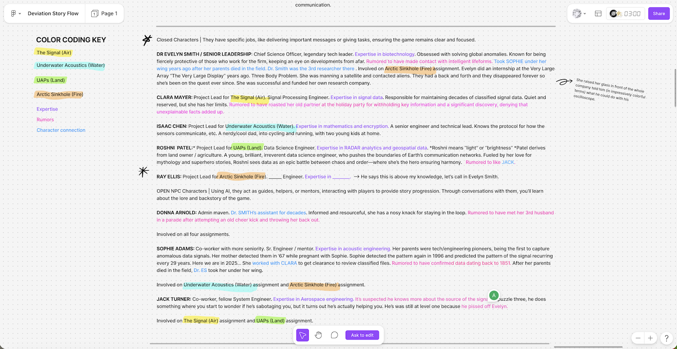This screenshot has width=677, height=349.
Task: Select the purple Expertise key label
Action: pyautogui.click(x=47, y=109)
